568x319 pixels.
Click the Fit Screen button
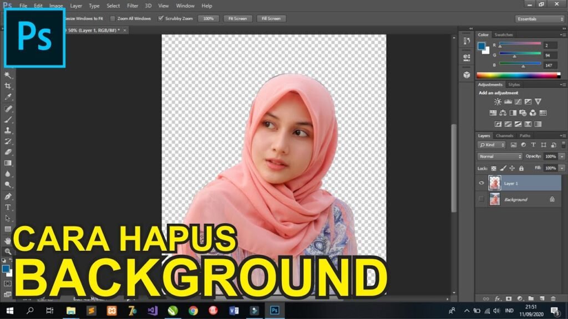(237, 18)
